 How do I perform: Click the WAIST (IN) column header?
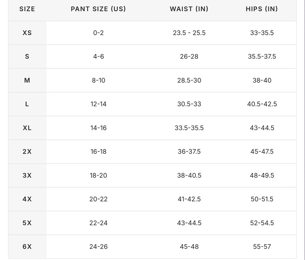(x=189, y=9)
